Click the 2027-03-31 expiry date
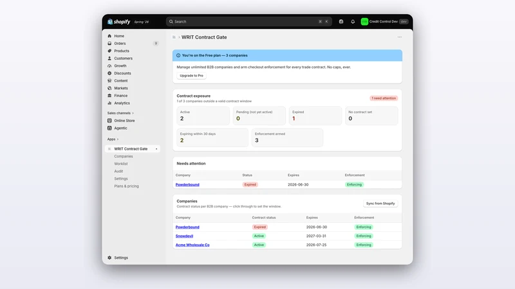515x289 pixels. tap(316, 236)
